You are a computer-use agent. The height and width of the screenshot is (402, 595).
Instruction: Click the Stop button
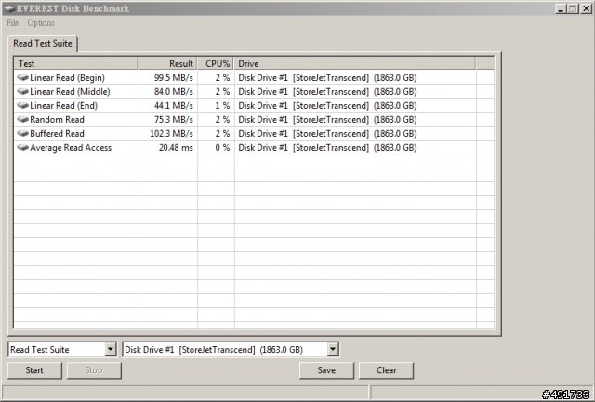tap(94, 370)
